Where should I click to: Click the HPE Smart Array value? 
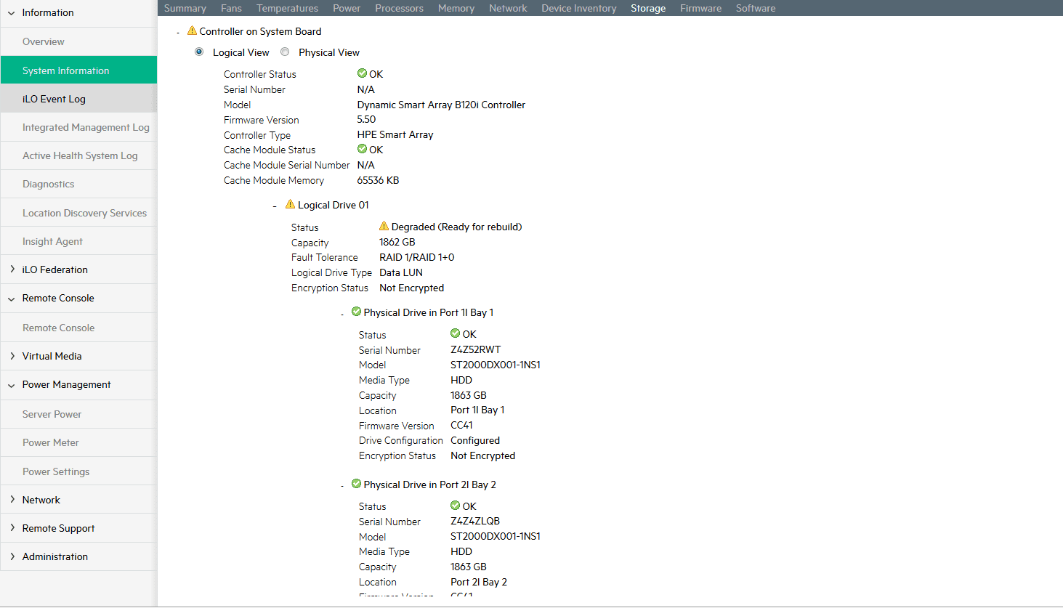(x=395, y=134)
